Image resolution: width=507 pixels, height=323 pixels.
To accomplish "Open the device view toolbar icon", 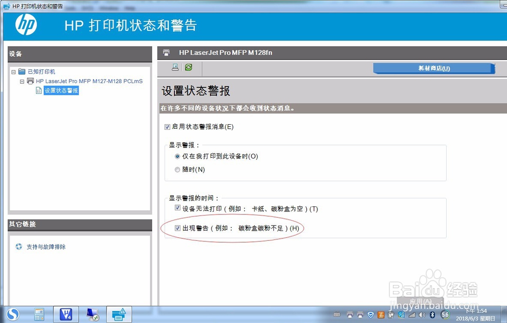I will [x=175, y=67].
